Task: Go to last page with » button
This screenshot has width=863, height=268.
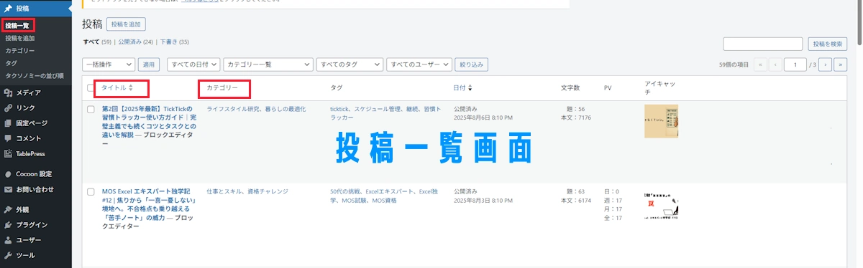Action: tap(840, 64)
